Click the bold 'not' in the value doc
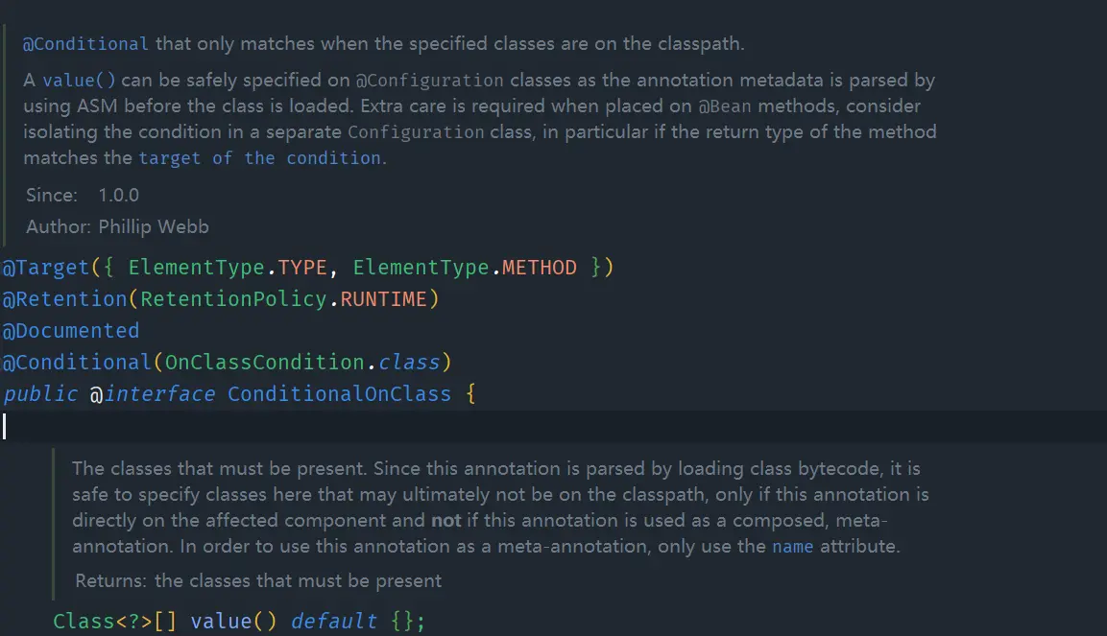The width and height of the screenshot is (1107, 636). tap(446, 520)
